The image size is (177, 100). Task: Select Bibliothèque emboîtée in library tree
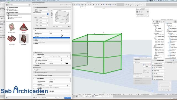coord(13,7)
